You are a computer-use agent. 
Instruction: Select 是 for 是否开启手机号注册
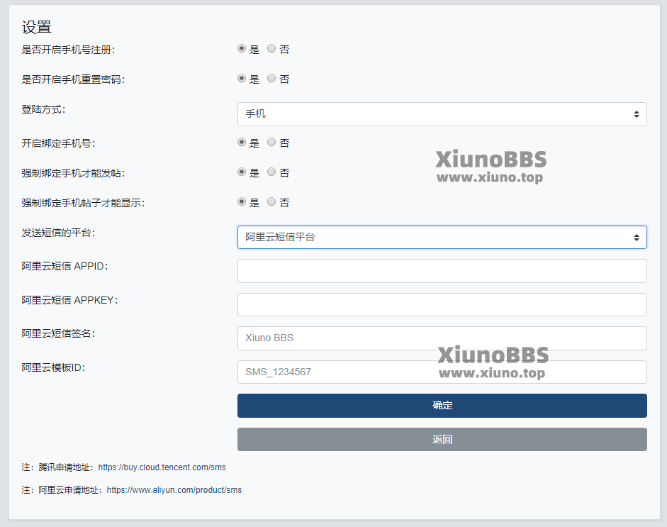click(242, 48)
